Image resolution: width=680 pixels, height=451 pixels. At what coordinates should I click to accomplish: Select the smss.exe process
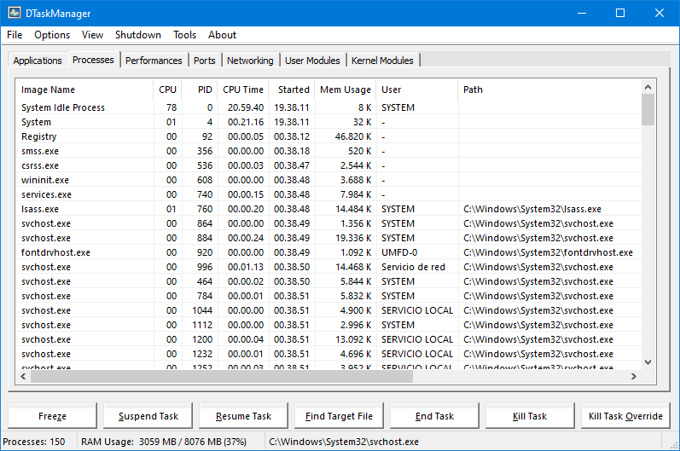pyautogui.click(x=328, y=151)
